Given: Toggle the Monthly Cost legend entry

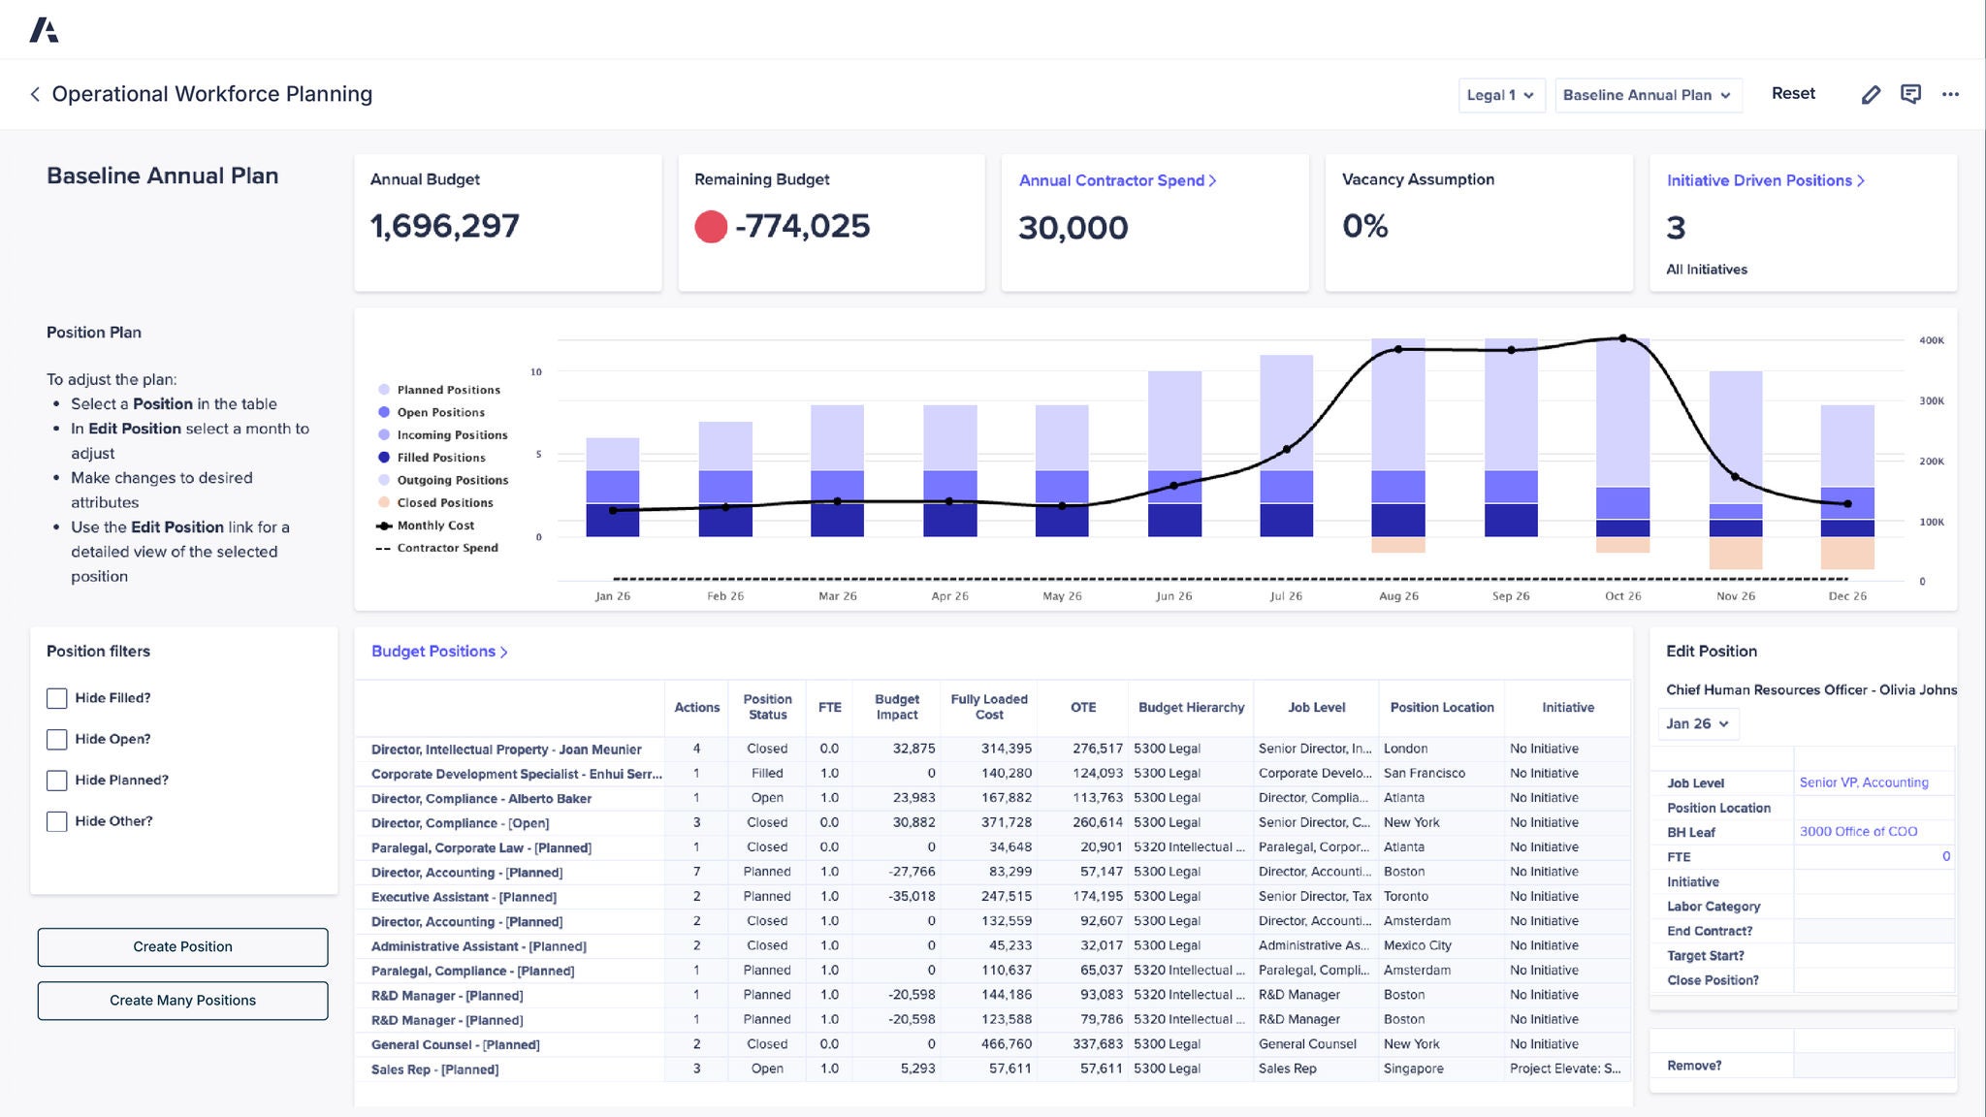Looking at the screenshot, I should [x=434, y=525].
